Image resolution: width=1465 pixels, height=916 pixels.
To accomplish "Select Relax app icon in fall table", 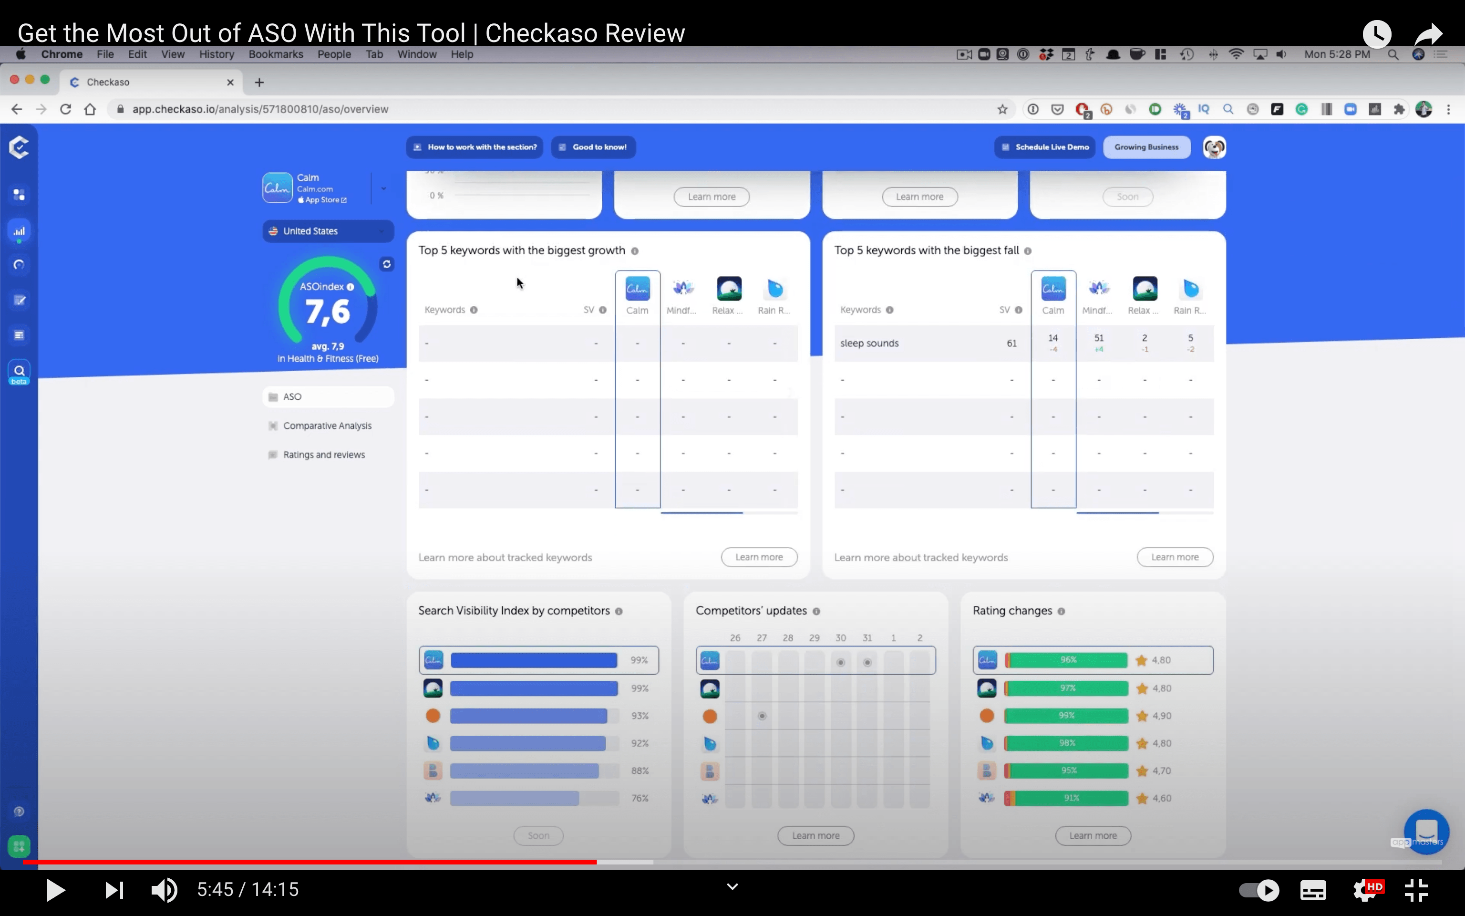I will 1144,289.
